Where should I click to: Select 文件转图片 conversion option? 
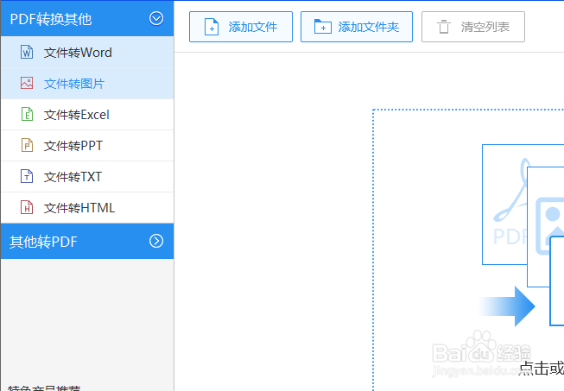[x=87, y=84]
